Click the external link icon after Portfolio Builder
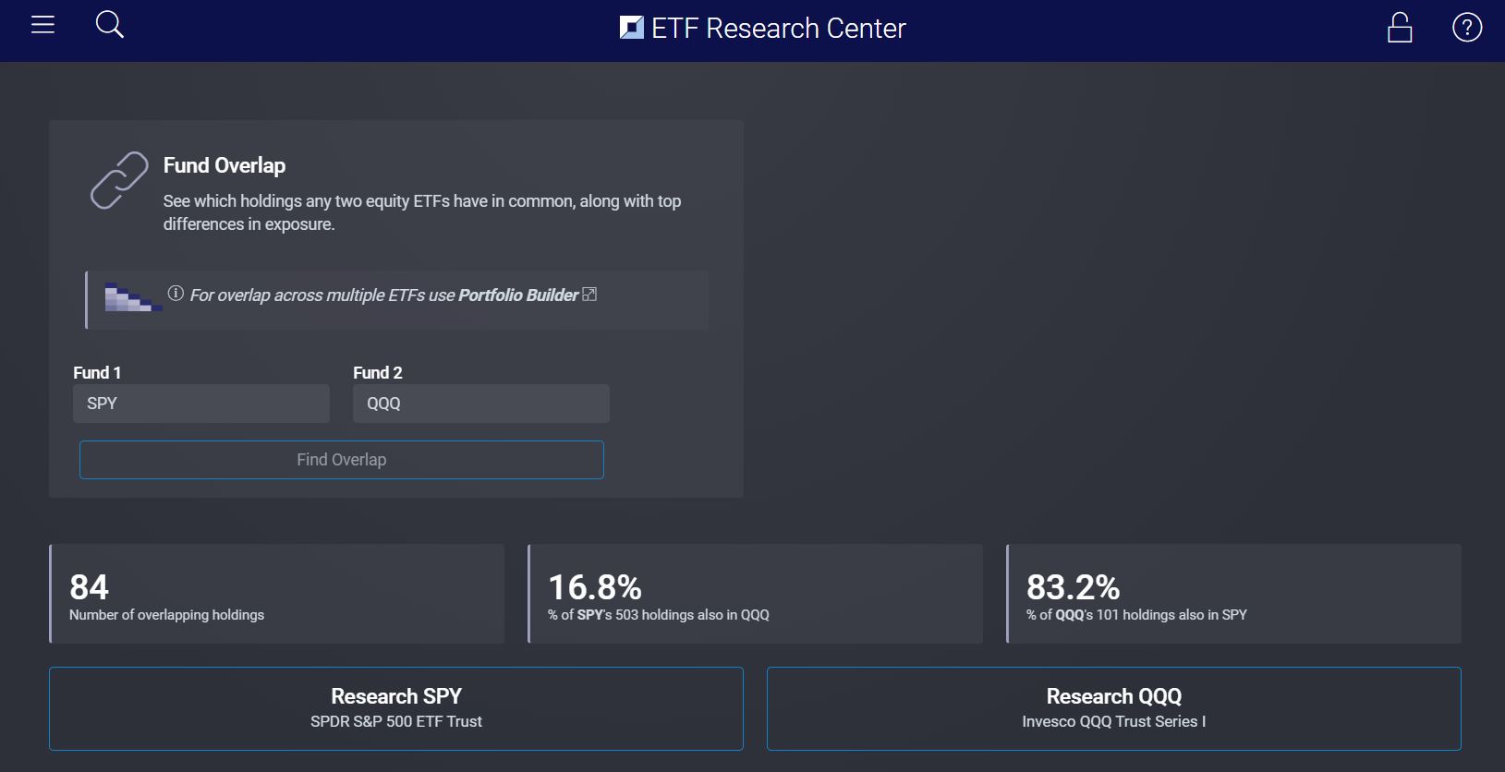This screenshot has width=1505, height=772. coord(589,295)
